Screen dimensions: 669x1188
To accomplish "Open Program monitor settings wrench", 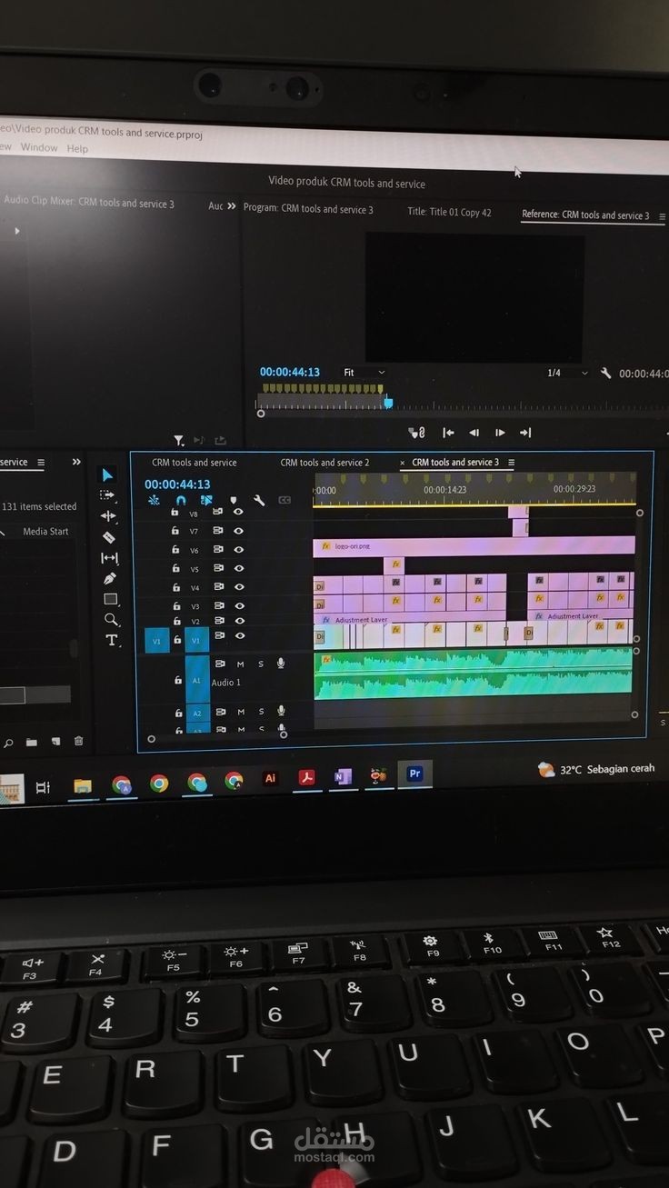I will 606,373.
